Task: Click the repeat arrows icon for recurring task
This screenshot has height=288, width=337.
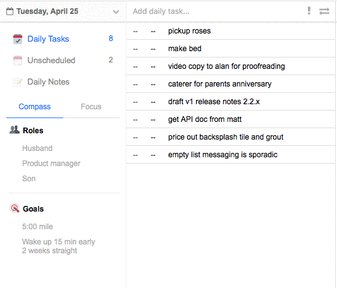Action: [324, 11]
